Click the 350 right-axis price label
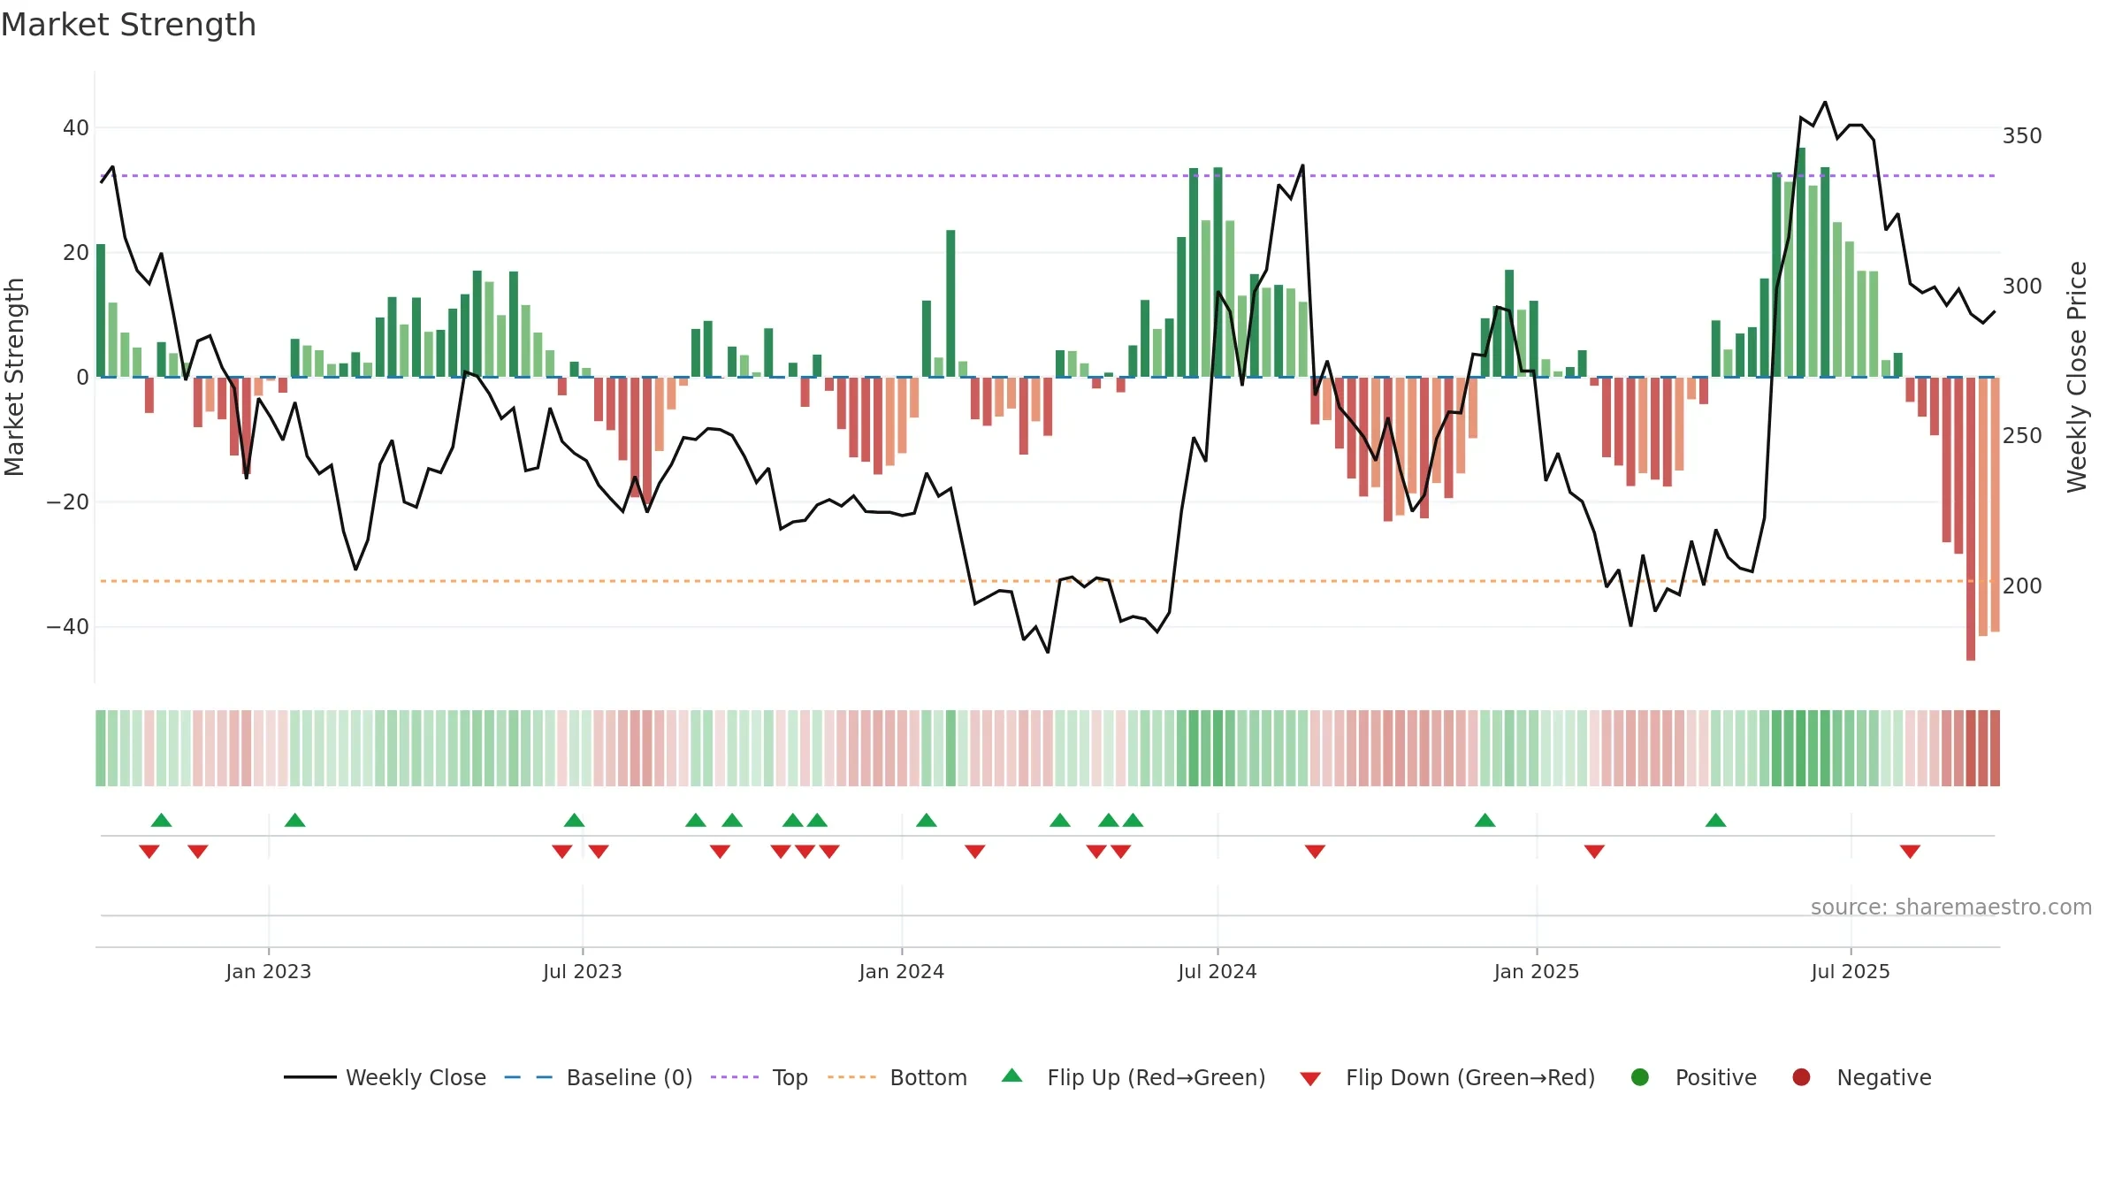Screen dimensions: 2122x1194 tap(2022, 136)
